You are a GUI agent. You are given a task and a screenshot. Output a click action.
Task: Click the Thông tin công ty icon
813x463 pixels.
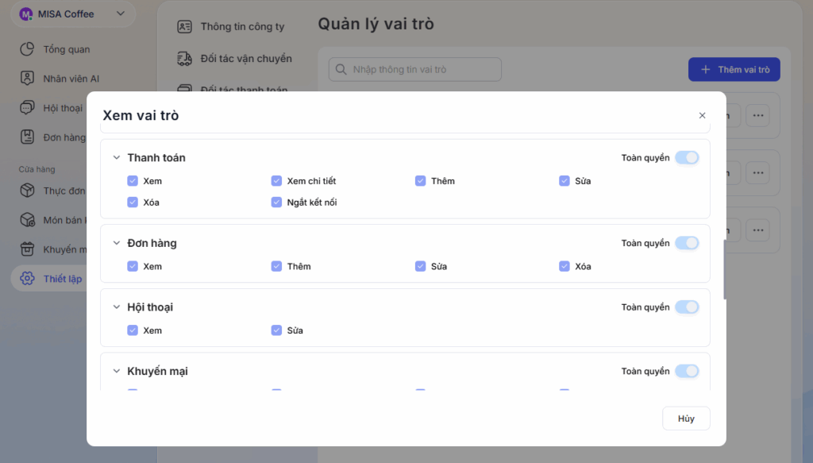point(184,26)
